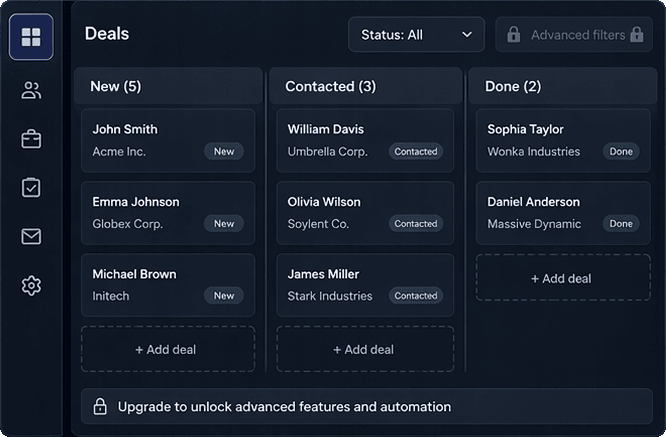Expand the Status: All dropdown

pyautogui.click(x=416, y=35)
